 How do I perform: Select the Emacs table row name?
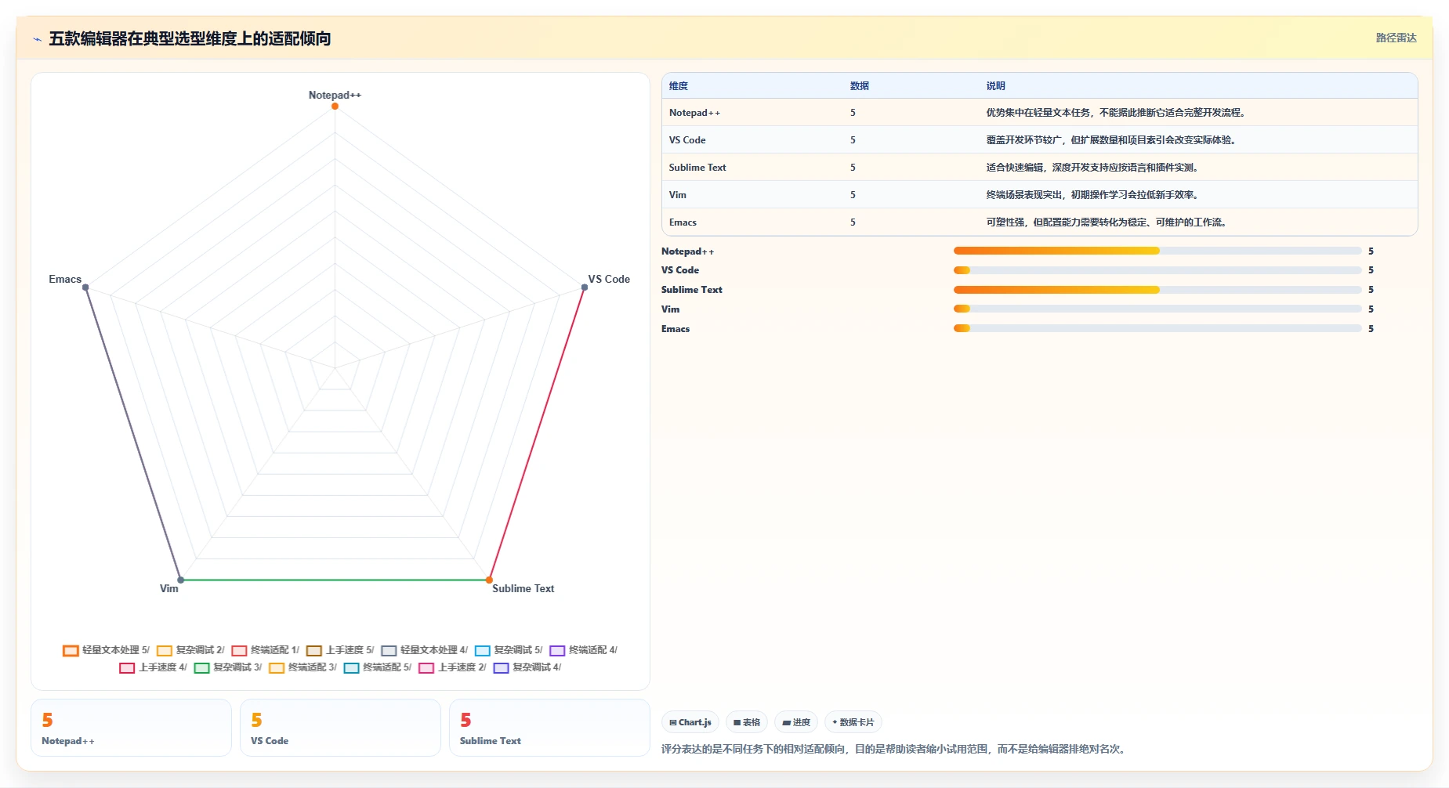click(x=683, y=222)
